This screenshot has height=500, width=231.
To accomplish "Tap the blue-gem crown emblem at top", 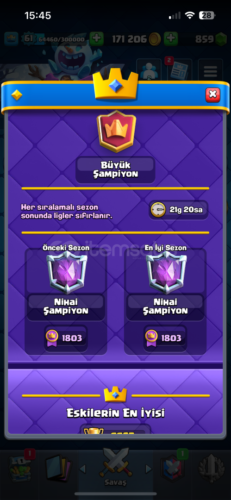I will point(116,85).
